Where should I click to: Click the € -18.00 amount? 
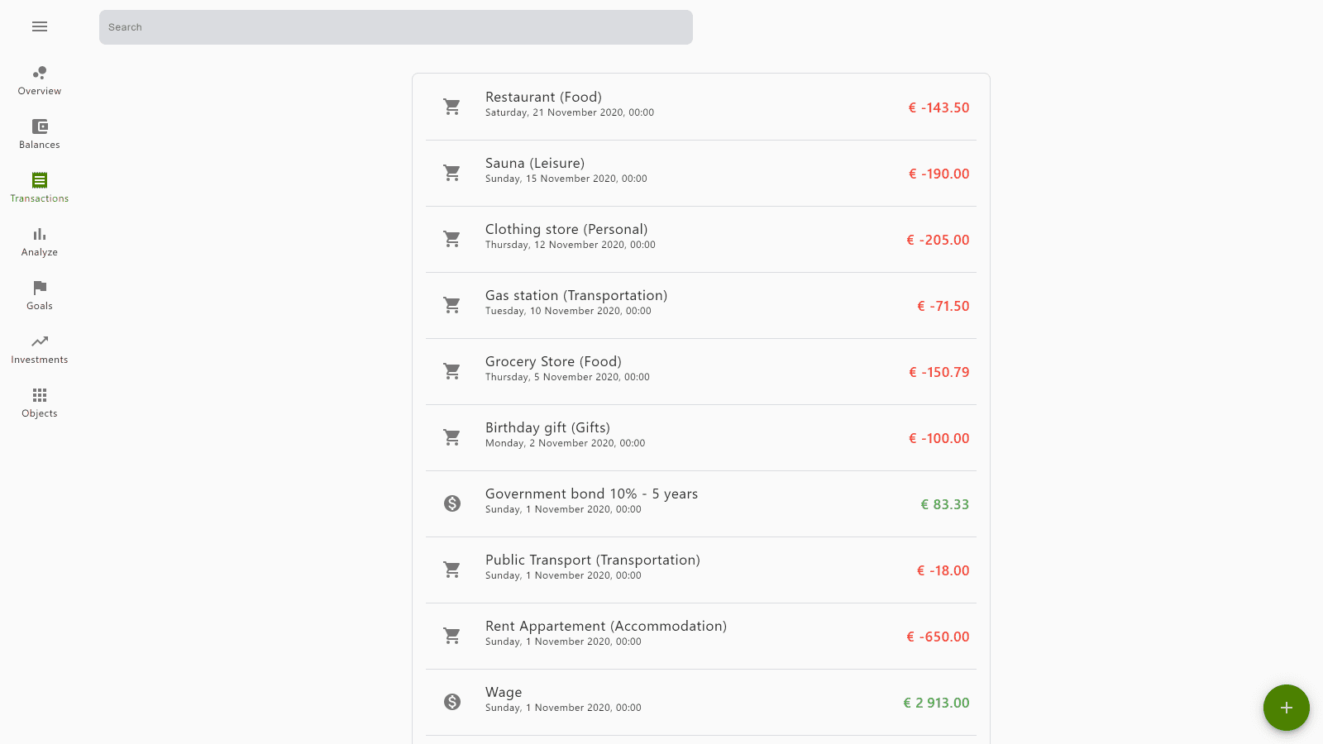[943, 570]
